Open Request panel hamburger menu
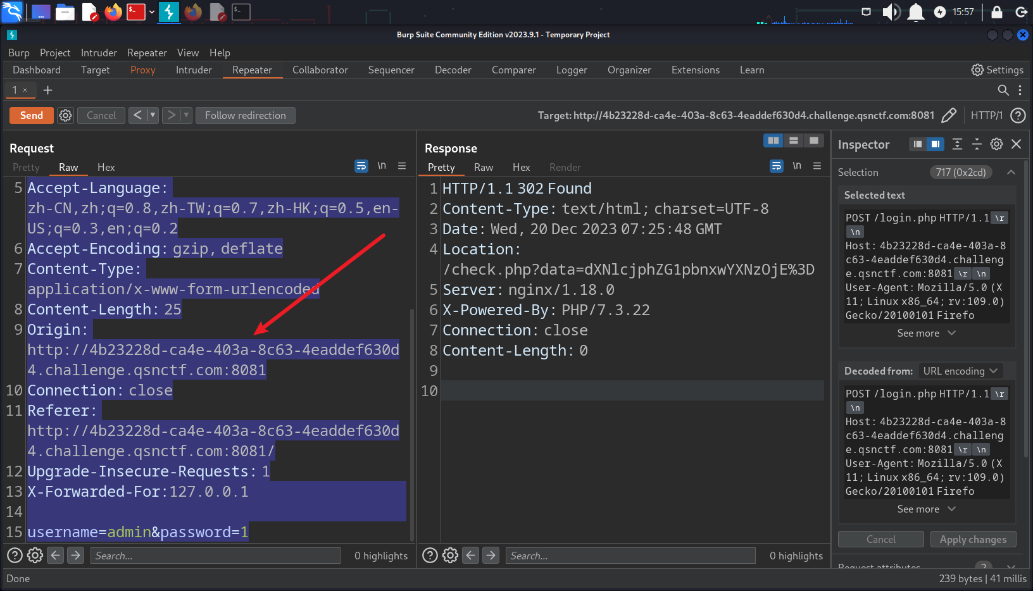 pos(402,166)
